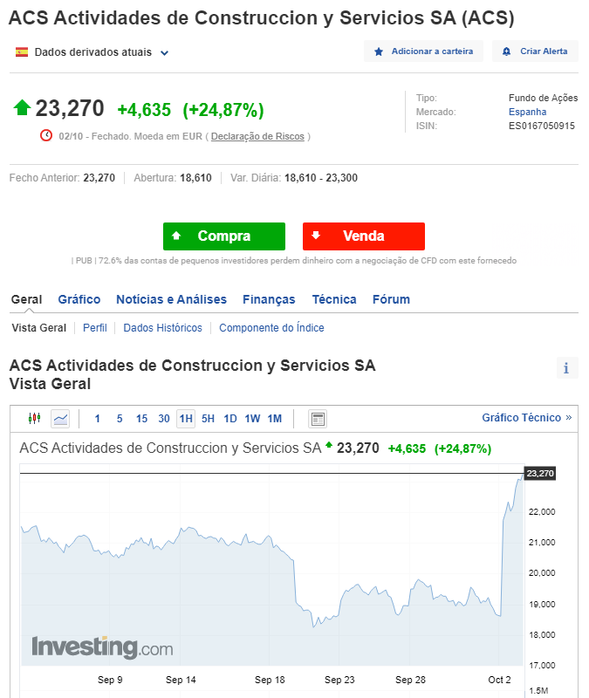The image size is (589, 698).
Task: Switch to the Notícias e Análises tab
Action: click(x=171, y=299)
